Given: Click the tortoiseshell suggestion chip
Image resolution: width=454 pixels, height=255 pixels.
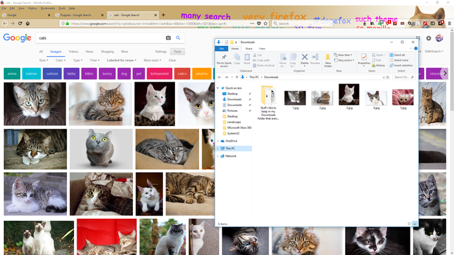Looking at the screenshot, I should [x=160, y=74].
